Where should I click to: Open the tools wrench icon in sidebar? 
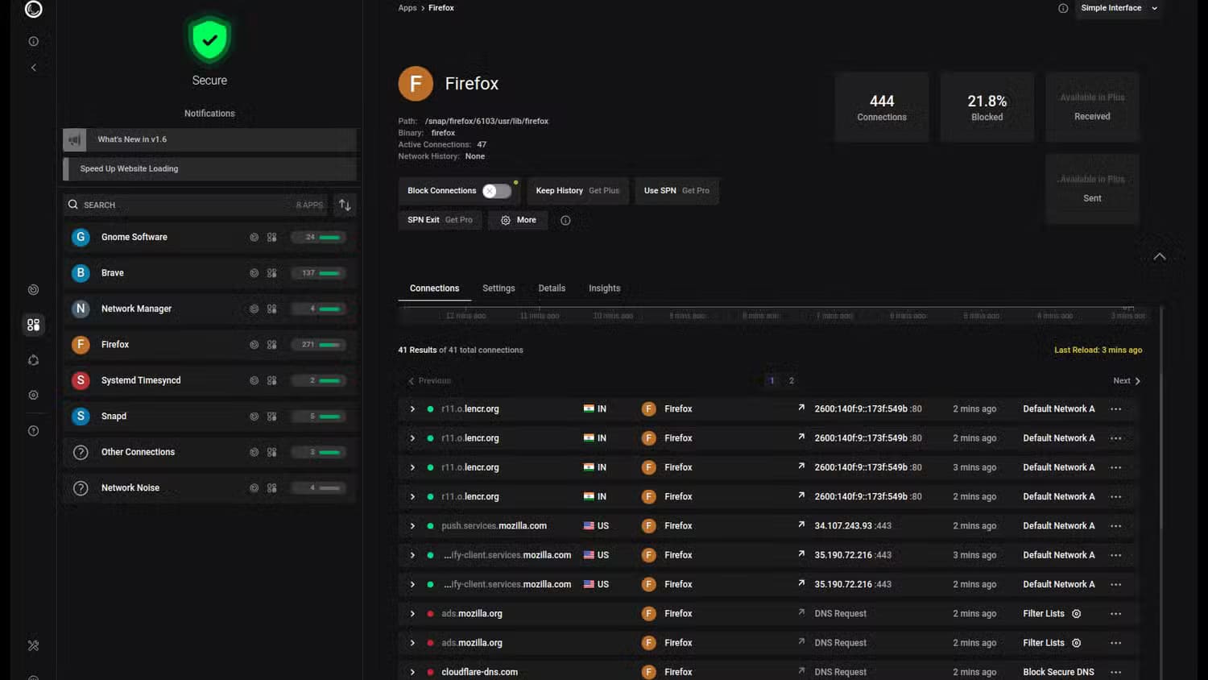click(33, 645)
